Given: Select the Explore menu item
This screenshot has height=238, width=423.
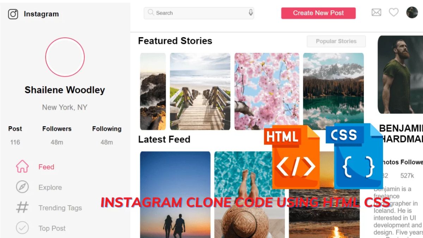Looking at the screenshot, I should pos(50,187).
